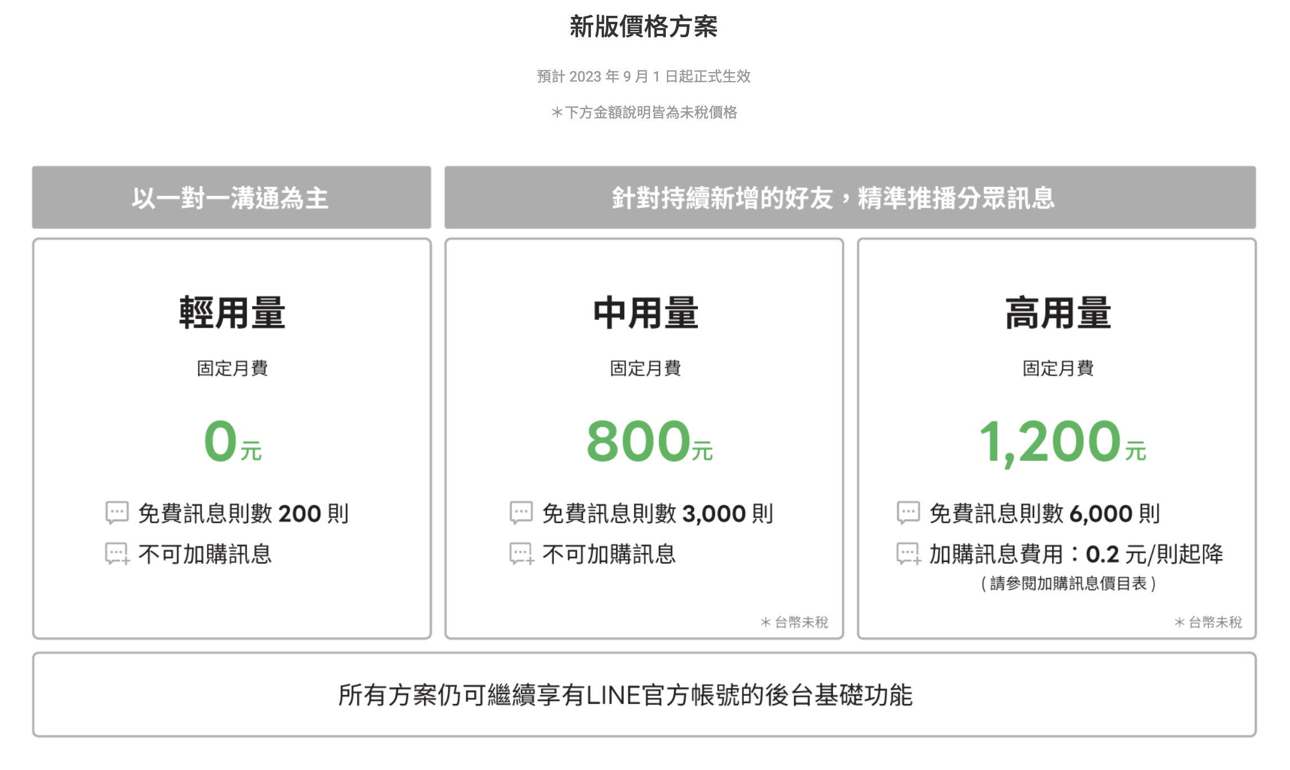The image size is (1290, 770).
Task: Click the chat-plus icon in the 中用量 card
Action: click(x=521, y=554)
